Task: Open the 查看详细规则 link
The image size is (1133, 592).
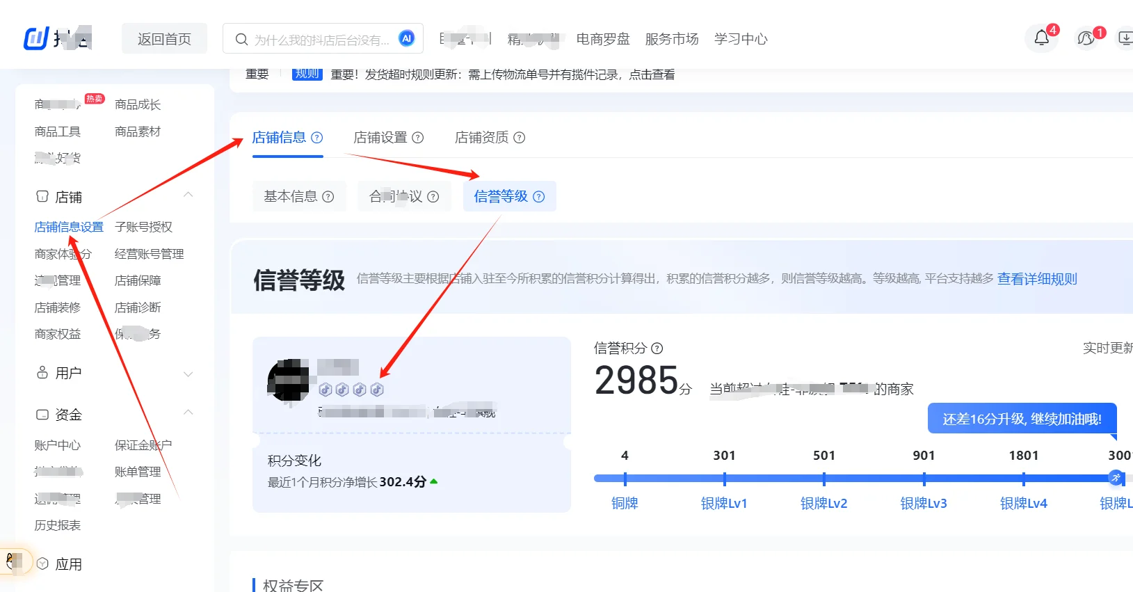Action: (1037, 279)
